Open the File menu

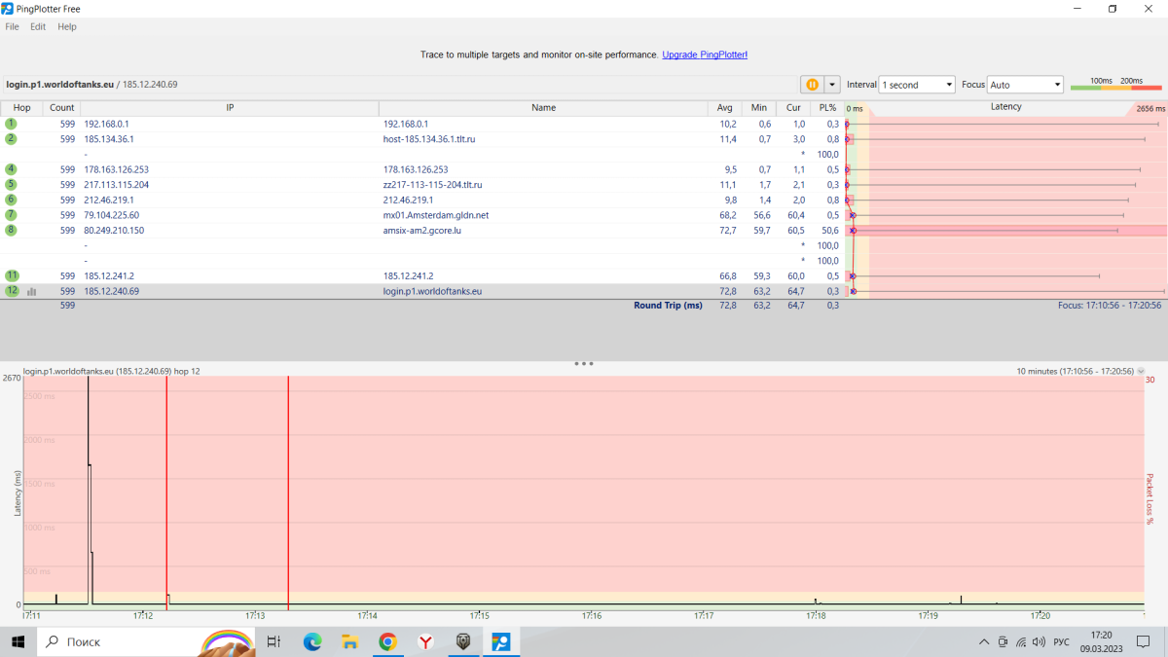(x=12, y=26)
